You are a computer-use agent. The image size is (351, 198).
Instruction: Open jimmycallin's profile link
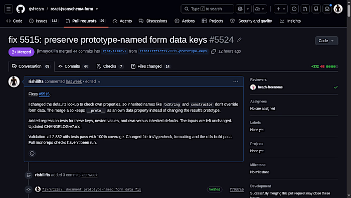[47, 51]
